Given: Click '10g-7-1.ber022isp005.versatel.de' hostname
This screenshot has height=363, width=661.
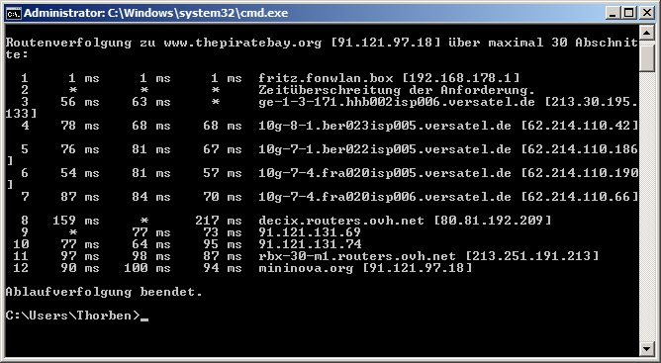Looking at the screenshot, I should (385, 149).
